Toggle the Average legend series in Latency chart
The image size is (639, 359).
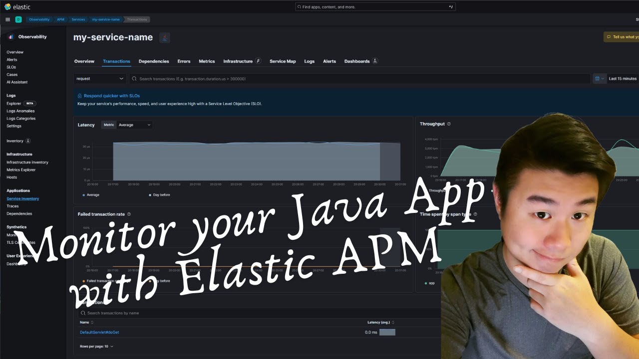click(x=91, y=195)
